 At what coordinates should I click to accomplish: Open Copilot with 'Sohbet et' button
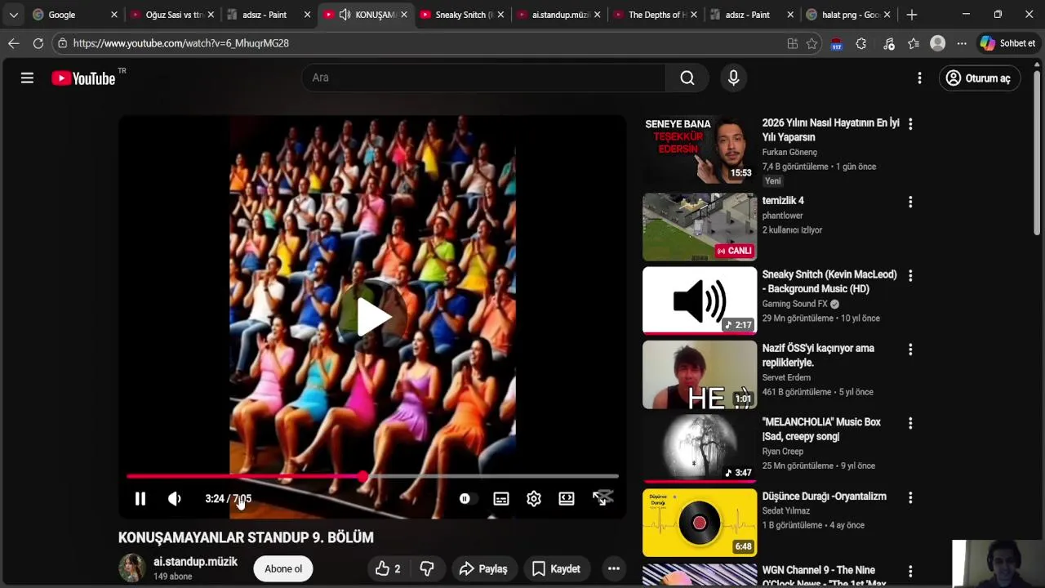pyautogui.click(x=1008, y=43)
